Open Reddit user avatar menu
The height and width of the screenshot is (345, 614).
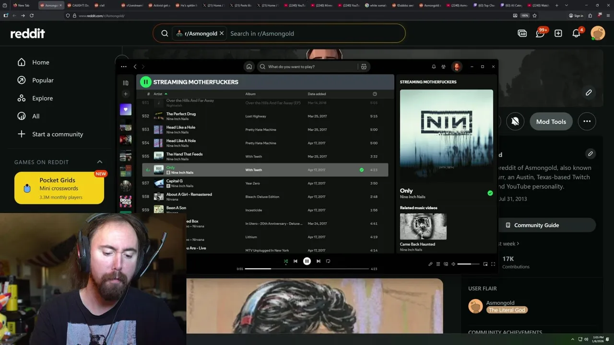coord(598,33)
